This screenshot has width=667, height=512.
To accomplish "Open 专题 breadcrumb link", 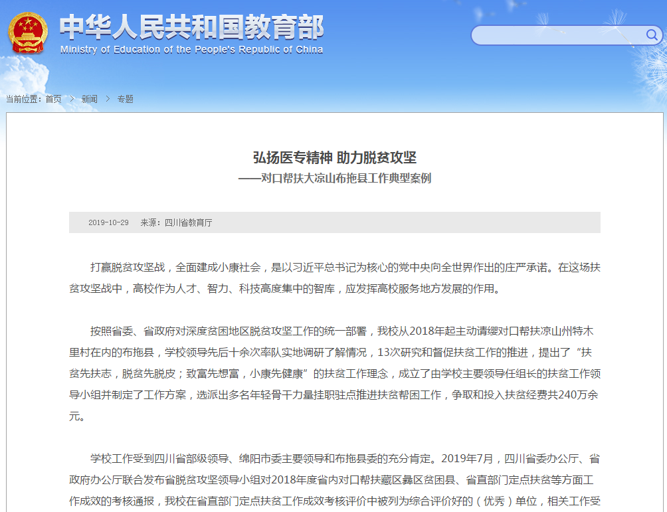I will coord(126,99).
